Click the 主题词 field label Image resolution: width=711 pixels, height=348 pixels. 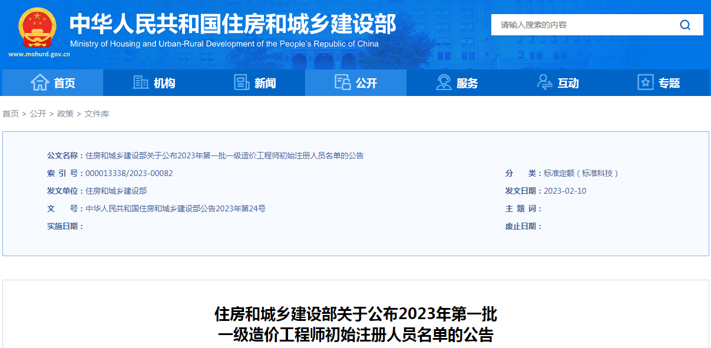point(524,208)
